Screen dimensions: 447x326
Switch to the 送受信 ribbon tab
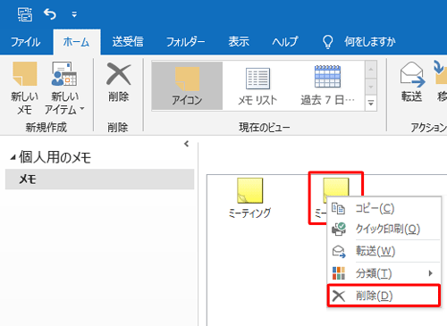128,42
